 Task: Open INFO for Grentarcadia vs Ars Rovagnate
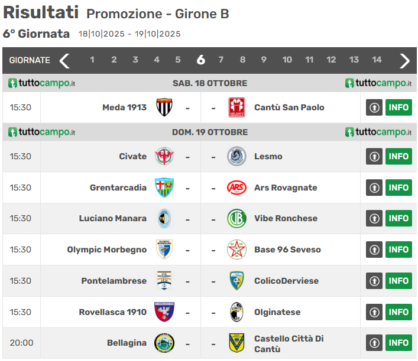(x=398, y=188)
